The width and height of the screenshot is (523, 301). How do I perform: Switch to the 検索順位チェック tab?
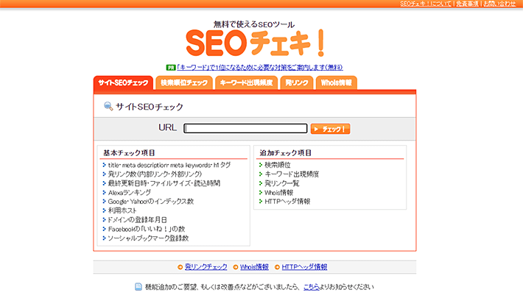pos(184,82)
